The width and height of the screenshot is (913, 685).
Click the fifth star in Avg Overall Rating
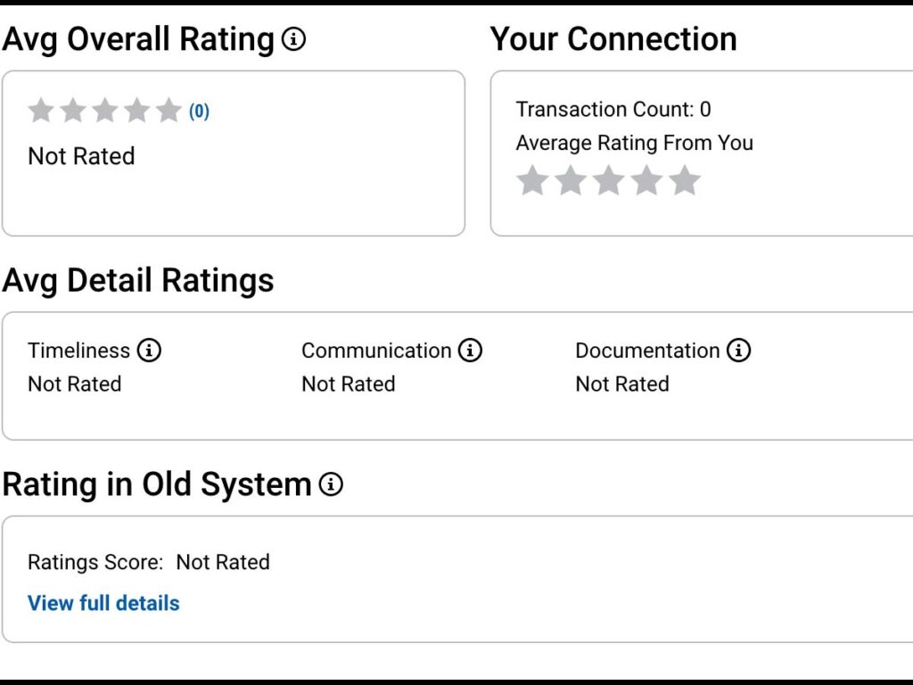coord(169,111)
